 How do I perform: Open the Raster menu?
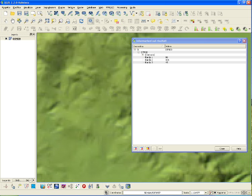coord(80,7)
